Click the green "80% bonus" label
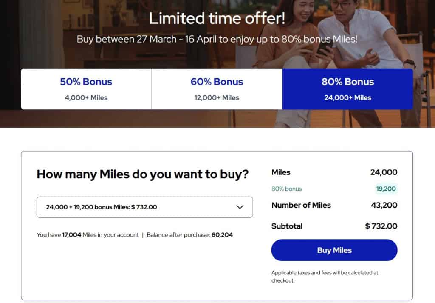The width and height of the screenshot is (435, 303). click(x=287, y=189)
